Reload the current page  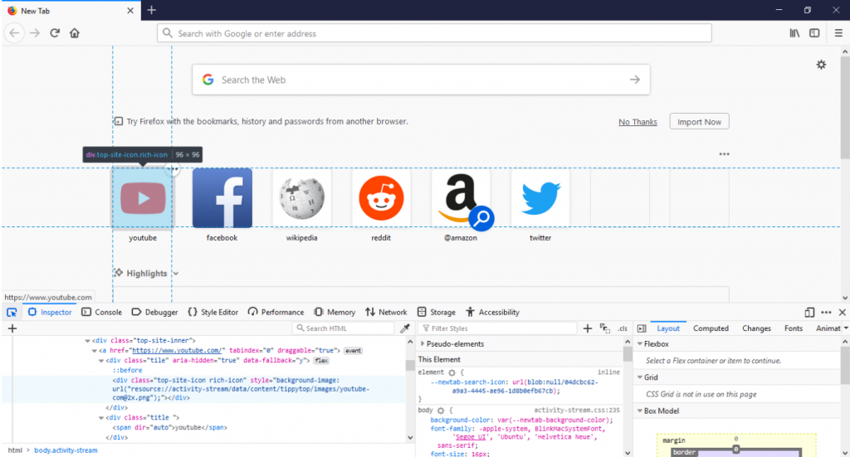pos(55,33)
